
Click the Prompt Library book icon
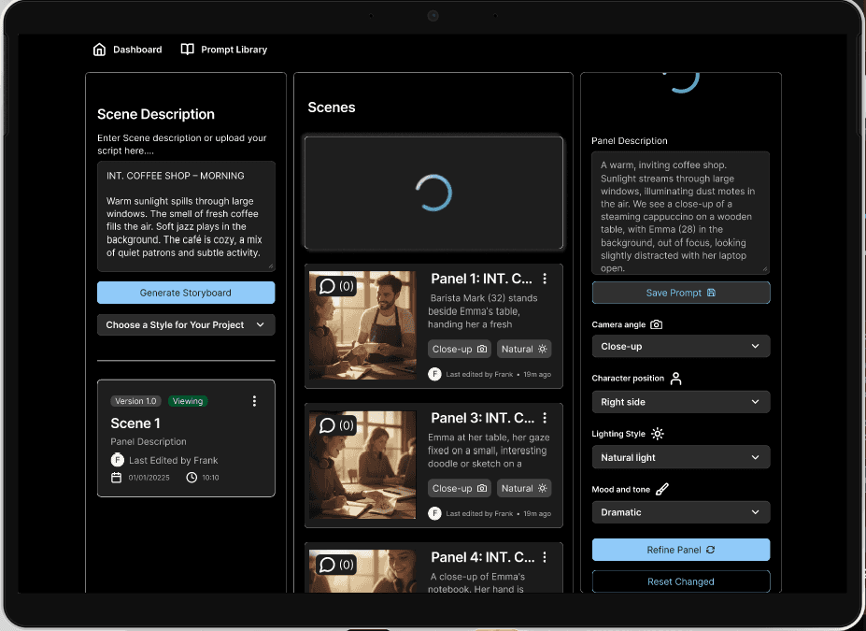[187, 50]
